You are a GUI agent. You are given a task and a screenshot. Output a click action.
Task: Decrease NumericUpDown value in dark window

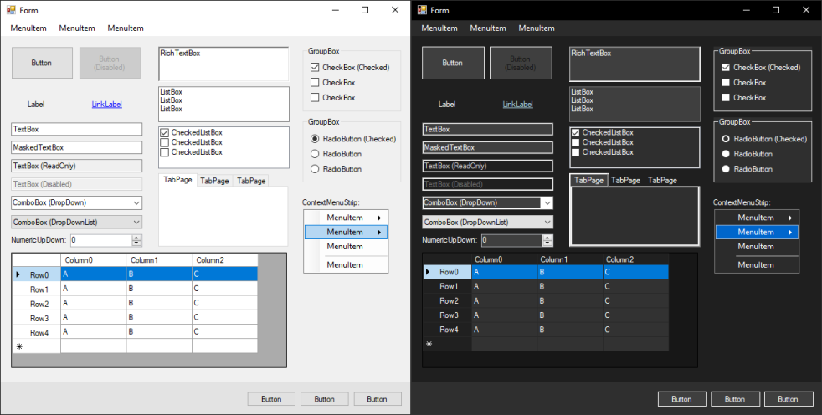[547, 243]
